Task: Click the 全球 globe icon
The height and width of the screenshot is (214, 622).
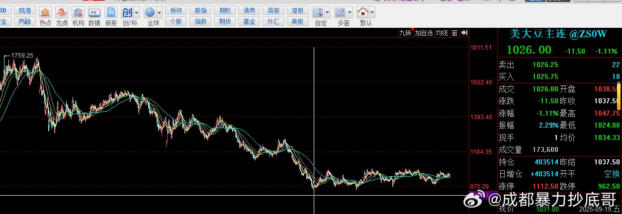Action: 150,12
